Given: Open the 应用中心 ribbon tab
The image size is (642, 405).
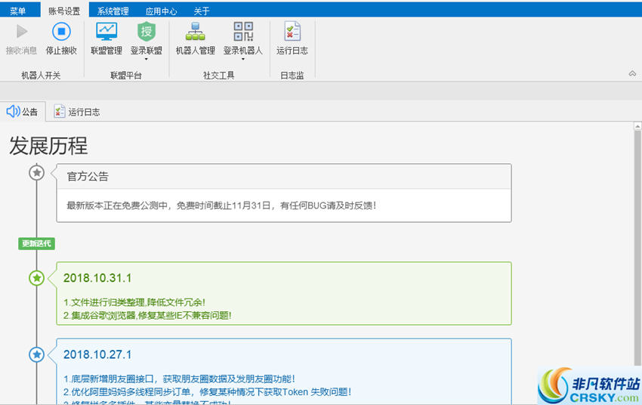Looking at the screenshot, I should point(162,11).
